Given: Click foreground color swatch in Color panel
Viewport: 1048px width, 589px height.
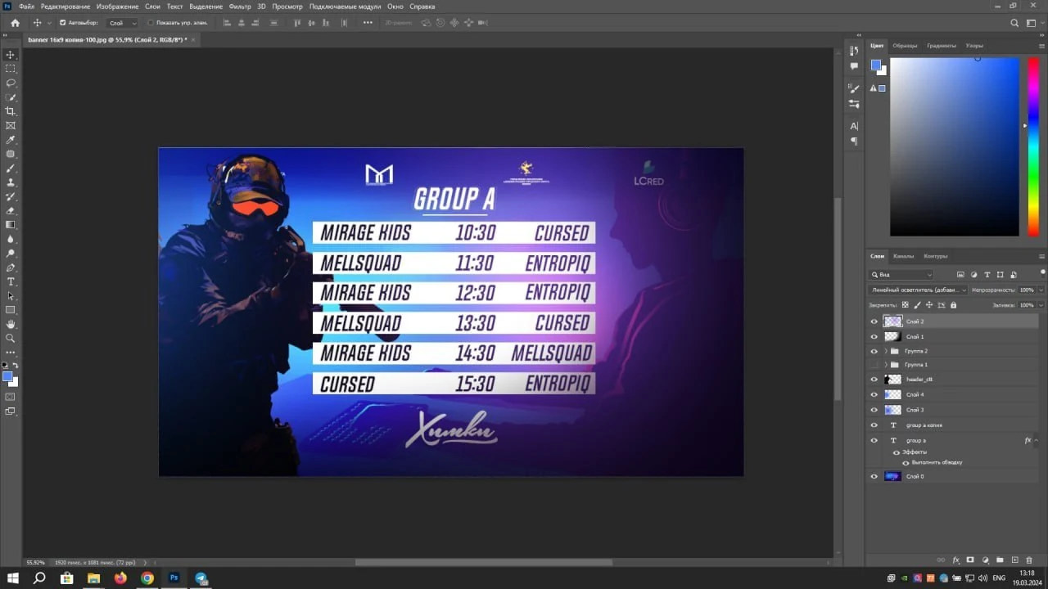Looking at the screenshot, I should point(875,65).
